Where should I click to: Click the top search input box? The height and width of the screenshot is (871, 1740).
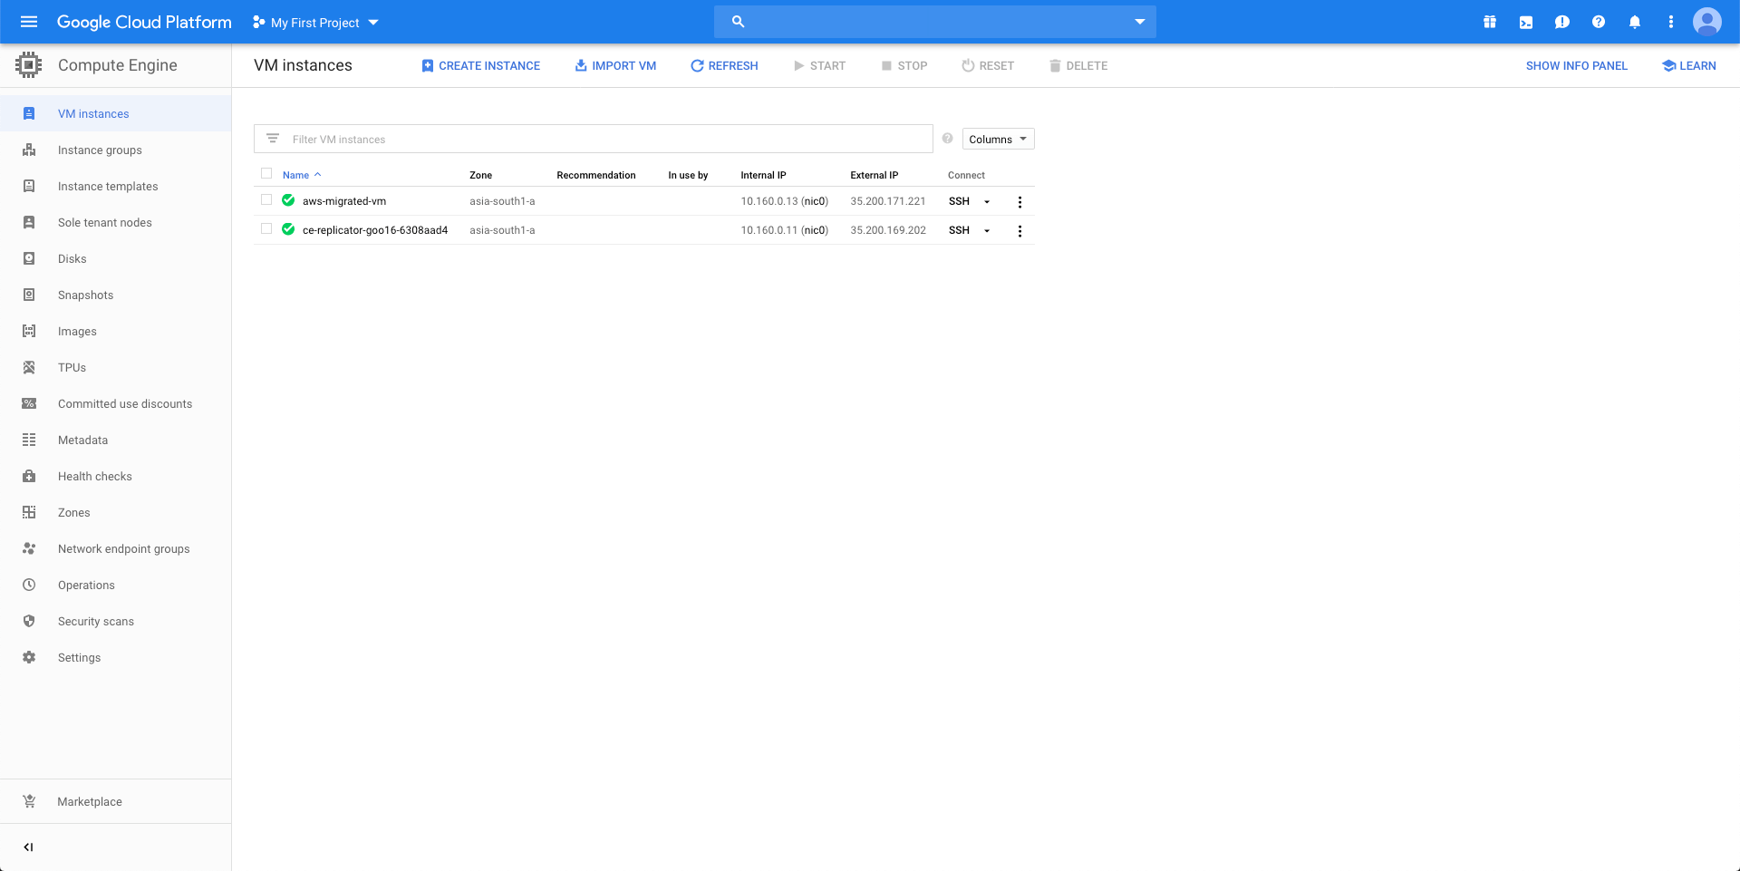[935, 22]
